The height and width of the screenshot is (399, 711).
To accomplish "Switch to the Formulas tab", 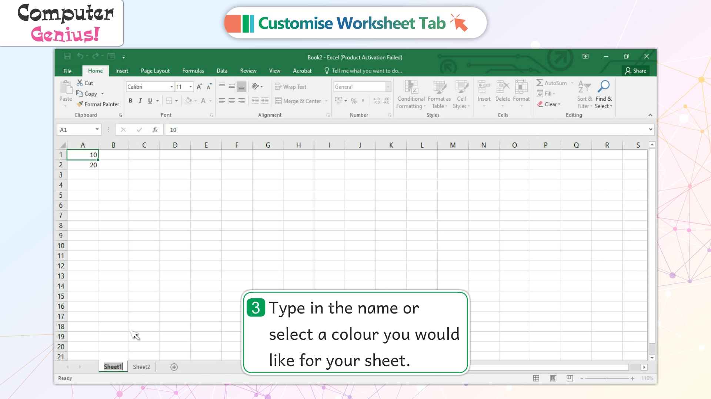I will (193, 71).
